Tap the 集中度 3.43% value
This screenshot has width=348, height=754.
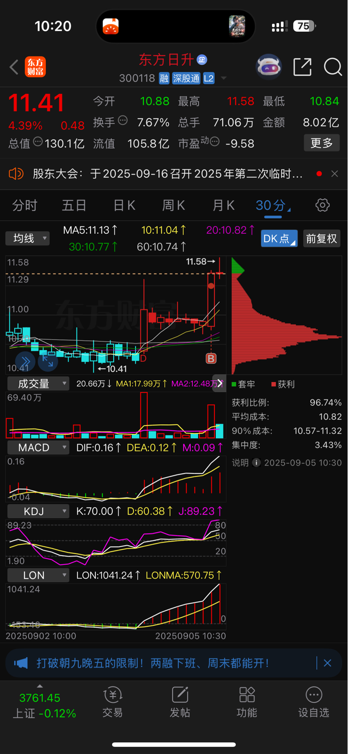(x=328, y=445)
